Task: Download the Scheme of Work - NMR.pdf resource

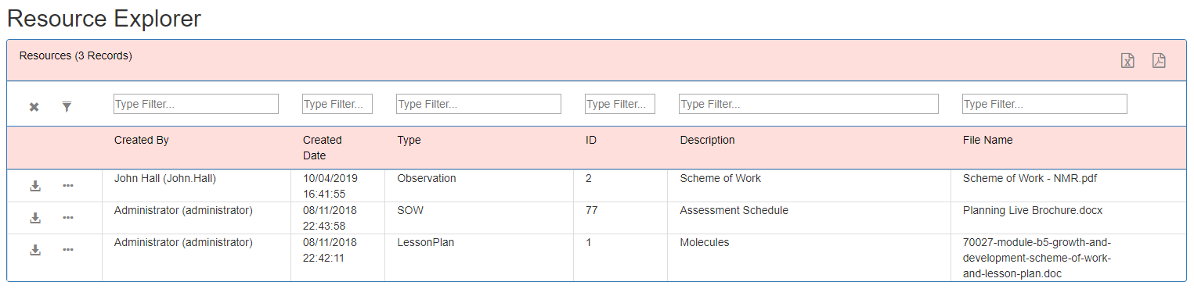Action: point(35,186)
